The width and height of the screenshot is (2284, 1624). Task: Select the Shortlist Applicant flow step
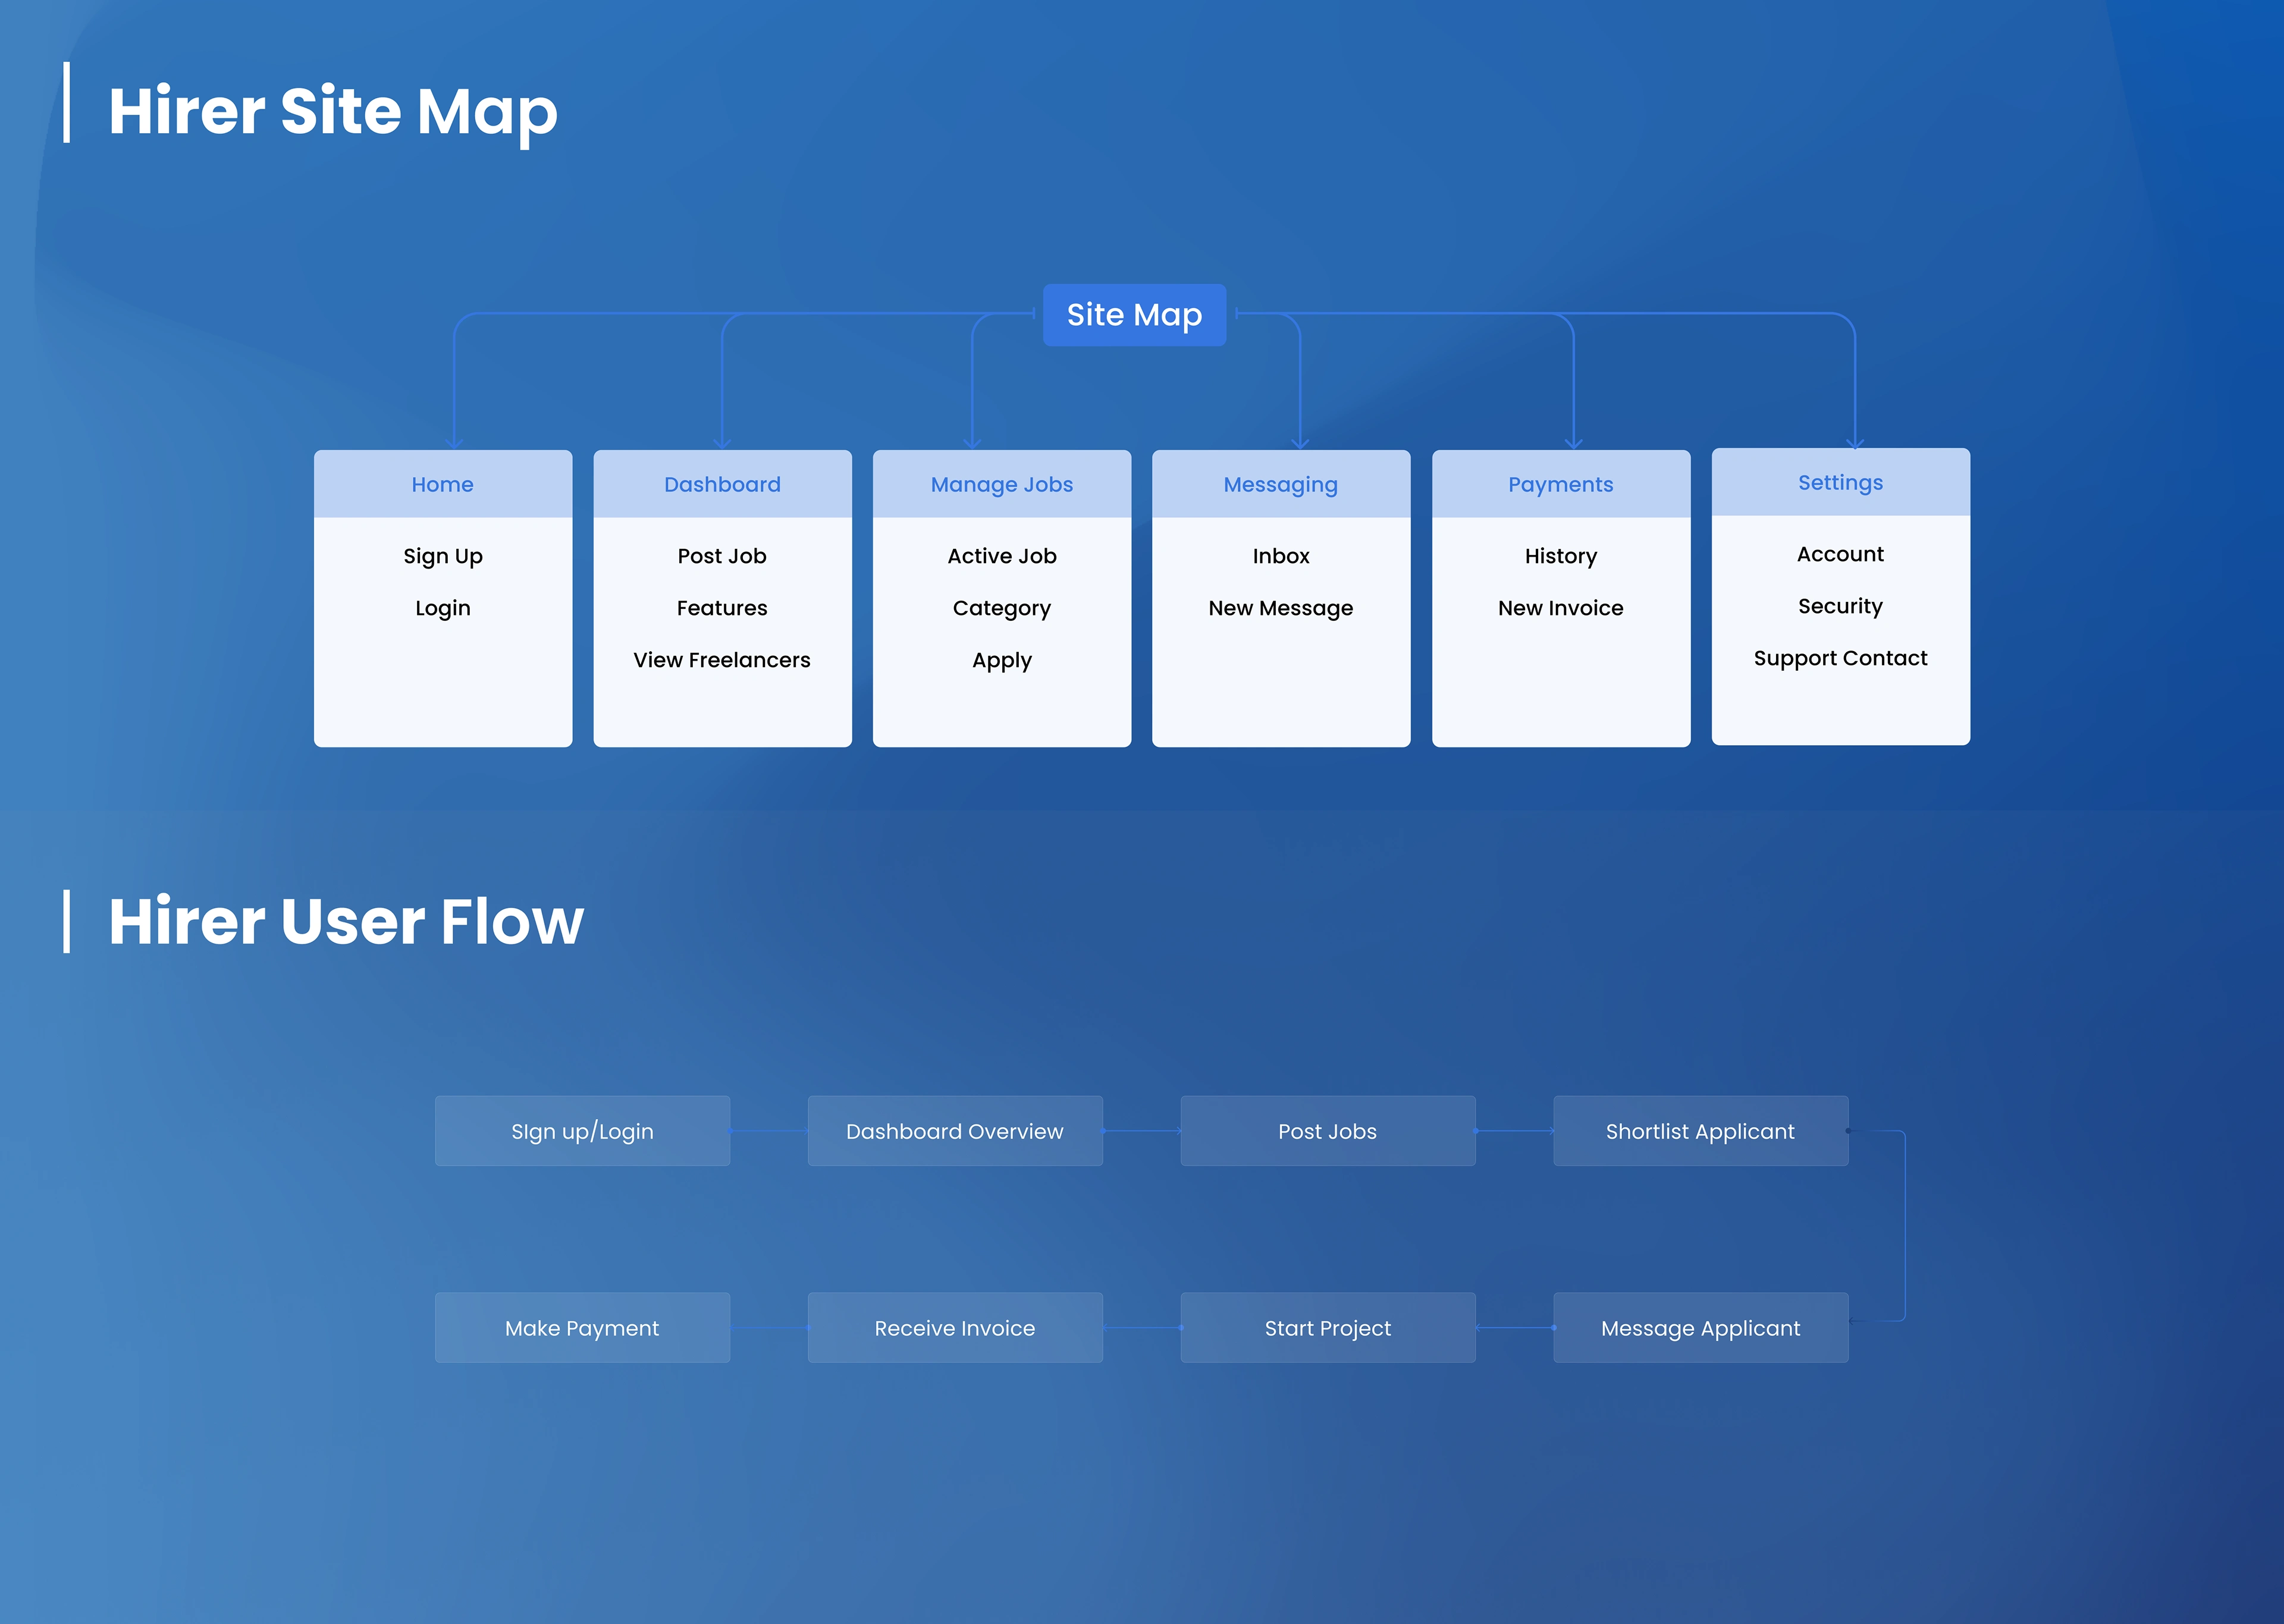1701,1131
